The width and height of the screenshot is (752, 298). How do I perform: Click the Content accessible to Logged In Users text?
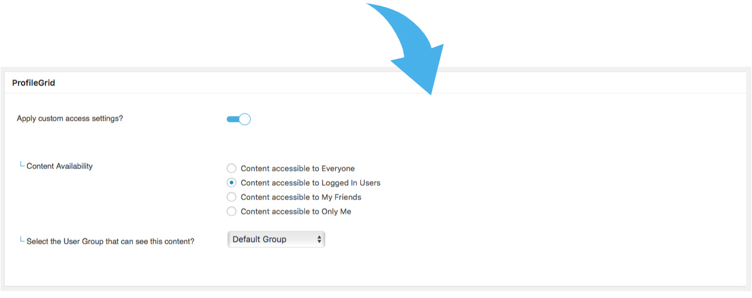coord(310,183)
